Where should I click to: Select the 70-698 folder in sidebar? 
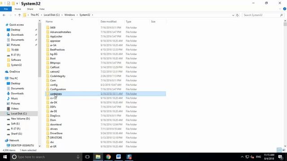15,50
